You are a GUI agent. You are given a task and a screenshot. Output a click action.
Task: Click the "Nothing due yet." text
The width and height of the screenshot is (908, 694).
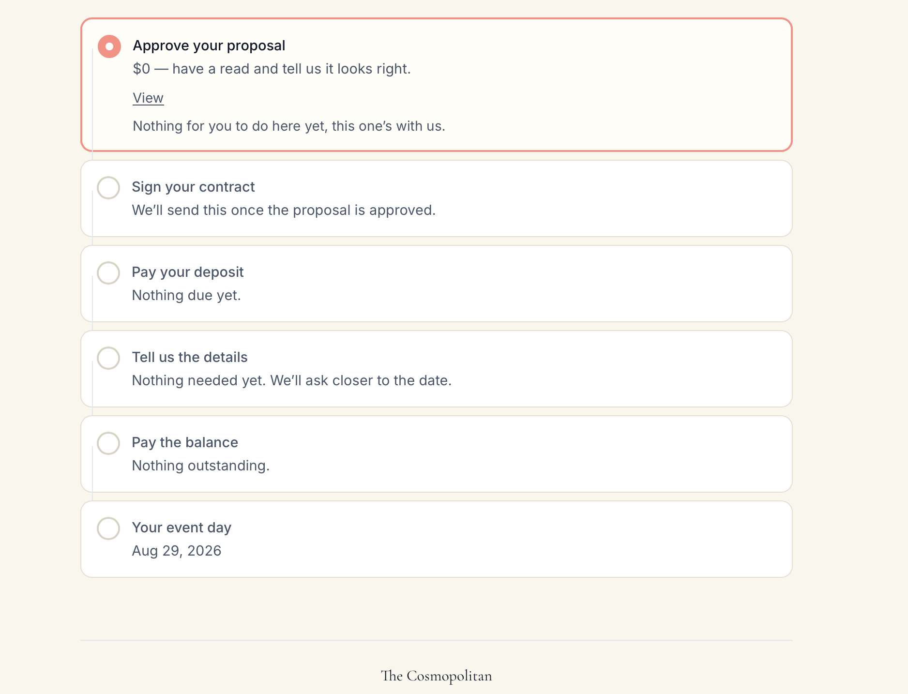(x=186, y=295)
